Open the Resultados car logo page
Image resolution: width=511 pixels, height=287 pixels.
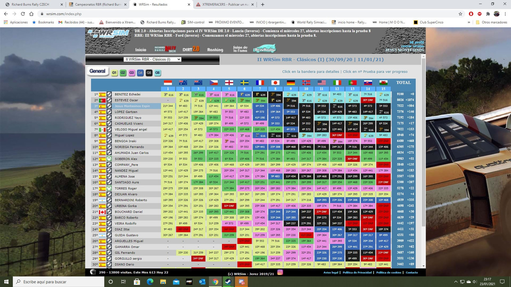(264, 49)
